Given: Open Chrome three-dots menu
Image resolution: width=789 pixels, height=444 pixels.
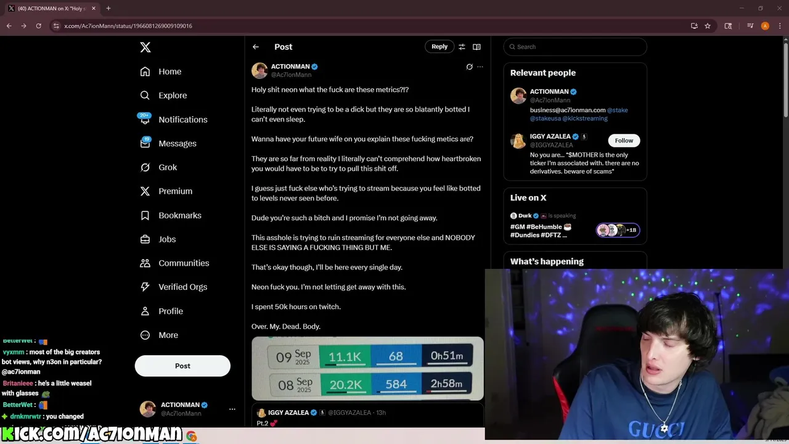Looking at the screenshot, I should (x=779, y=26).
